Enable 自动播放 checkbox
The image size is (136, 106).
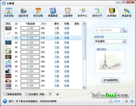[27, 94]
